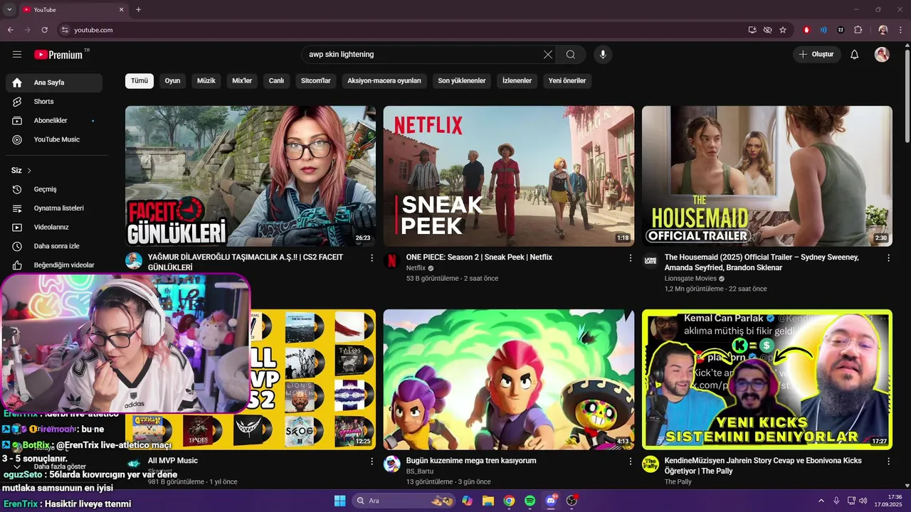Open Abonelikler in the sidebar

tap(54, 121)
